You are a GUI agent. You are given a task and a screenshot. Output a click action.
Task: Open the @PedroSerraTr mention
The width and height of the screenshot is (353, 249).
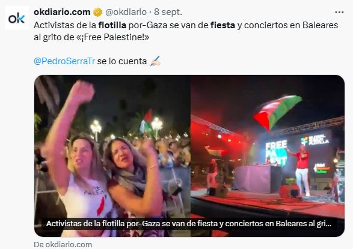click(64, 61)
